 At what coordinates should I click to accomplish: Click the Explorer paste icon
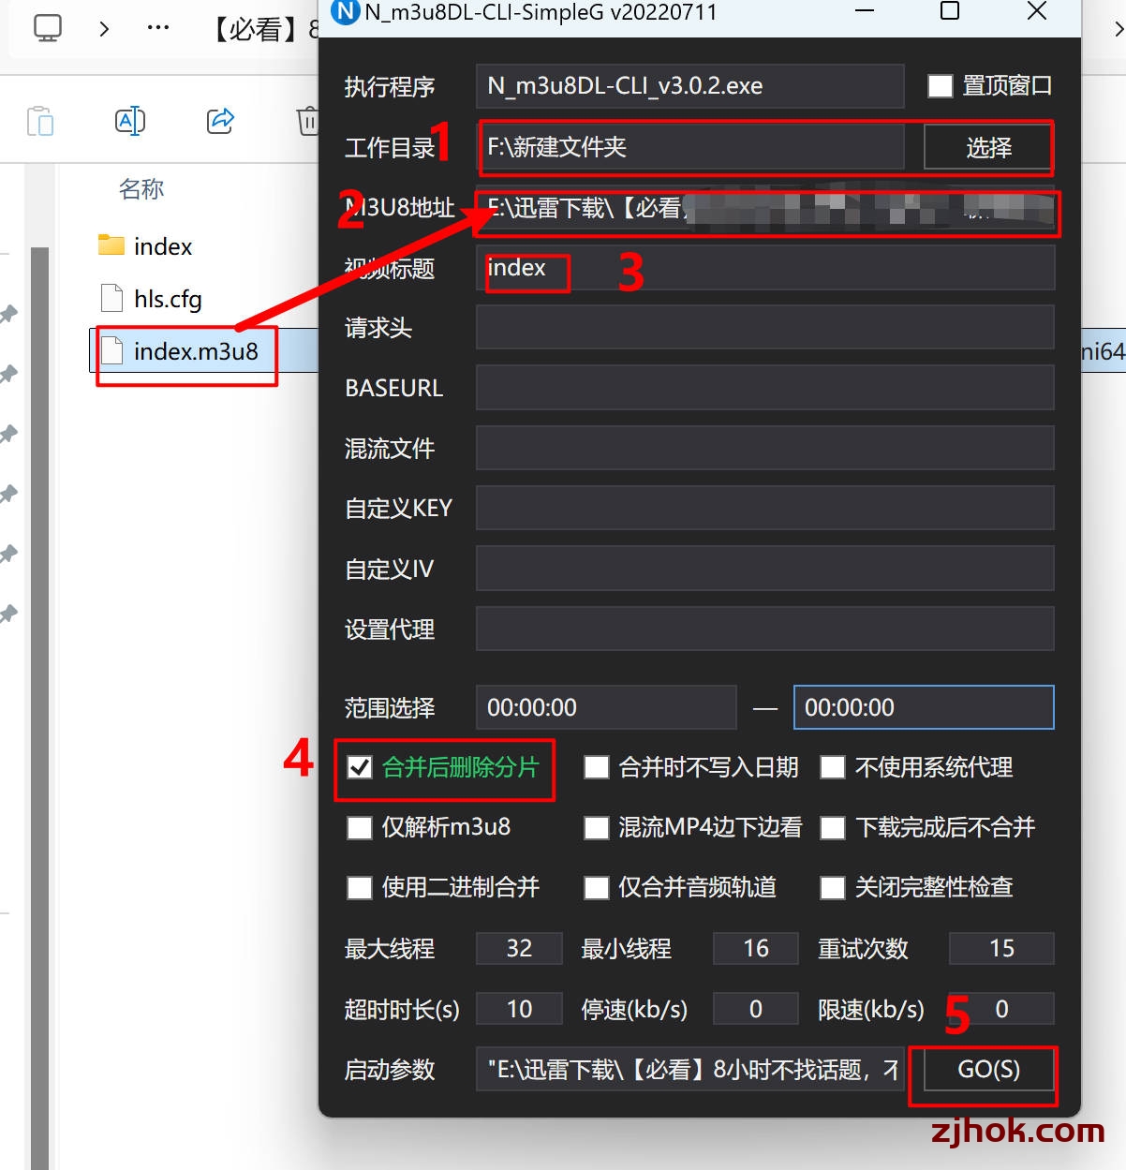[40, 121]
